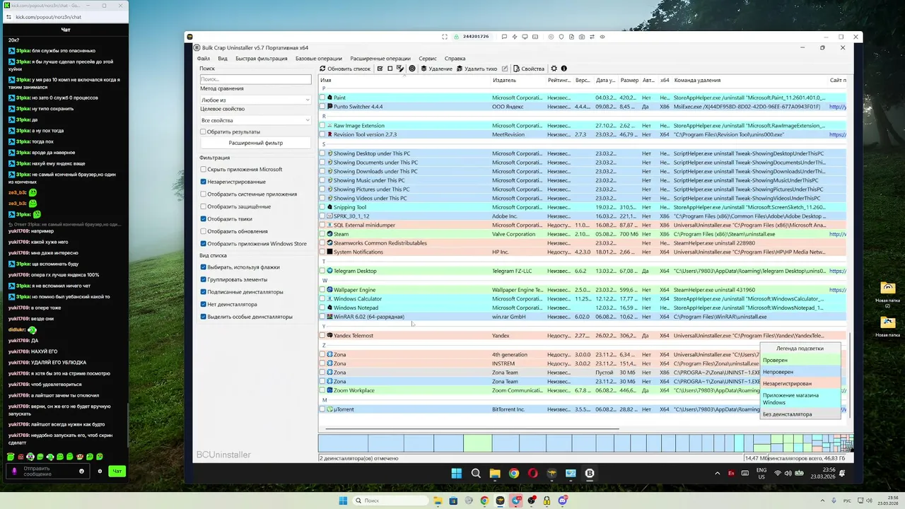Click Opera icon in inner remote taskbar
Image resolution: width=905 pixels, height=509 pixels.
click(x=533, y=473)
